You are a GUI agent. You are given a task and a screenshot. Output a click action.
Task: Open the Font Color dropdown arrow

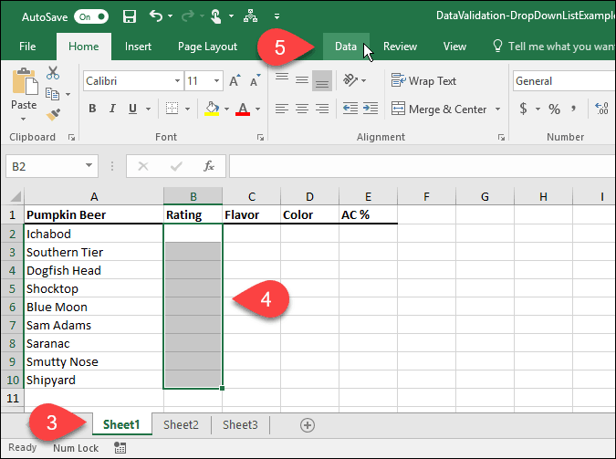[257, 109]
